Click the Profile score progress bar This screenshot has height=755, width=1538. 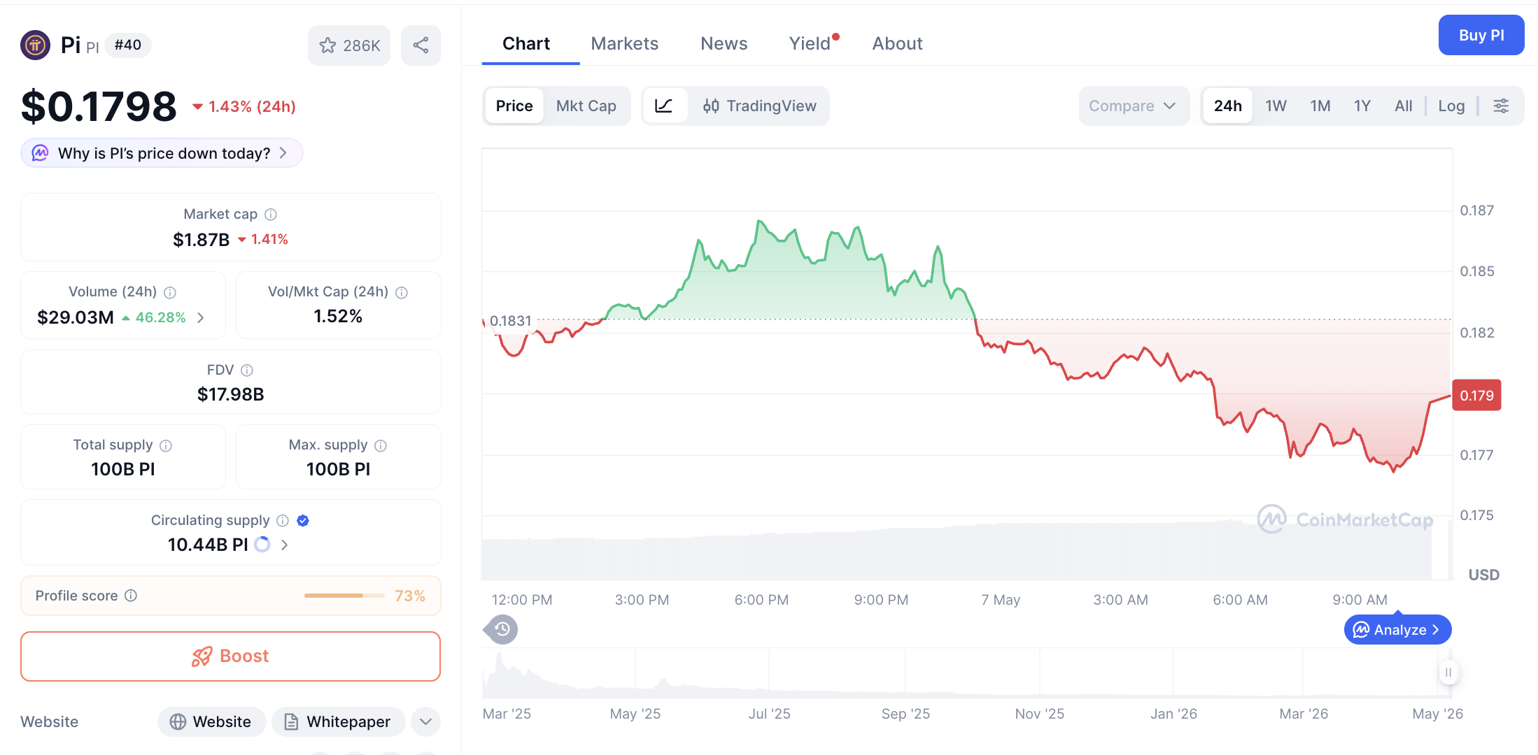[344, 596]
